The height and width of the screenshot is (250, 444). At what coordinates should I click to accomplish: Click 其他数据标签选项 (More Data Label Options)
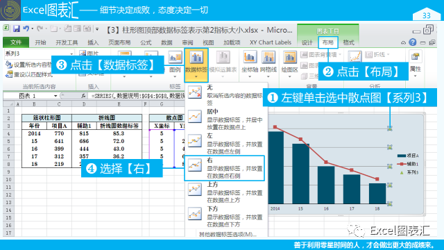click(x=228, y=234)
